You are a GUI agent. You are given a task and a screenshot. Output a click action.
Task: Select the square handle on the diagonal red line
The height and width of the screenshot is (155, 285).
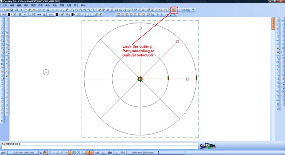click(x=177, y=42)
